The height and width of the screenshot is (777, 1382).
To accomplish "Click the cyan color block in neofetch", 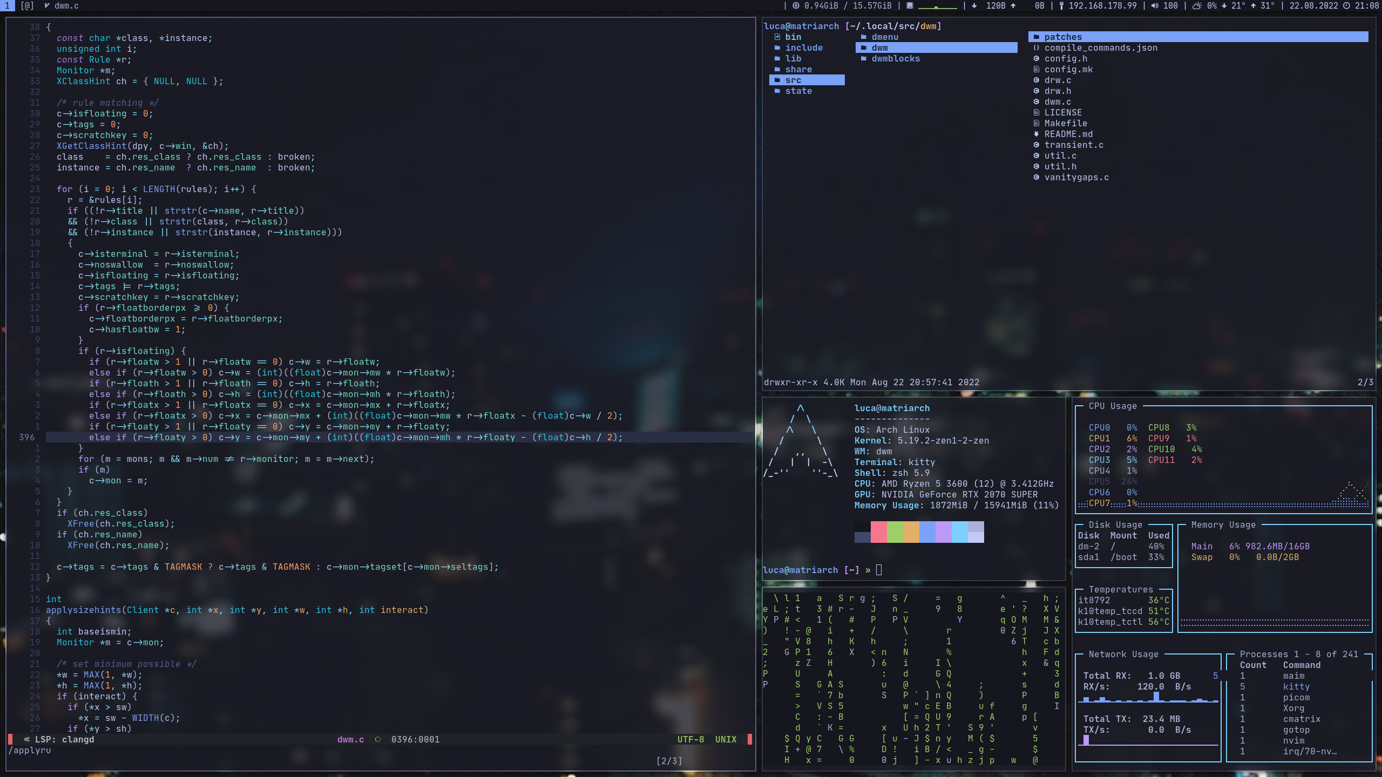I will 960,532.
